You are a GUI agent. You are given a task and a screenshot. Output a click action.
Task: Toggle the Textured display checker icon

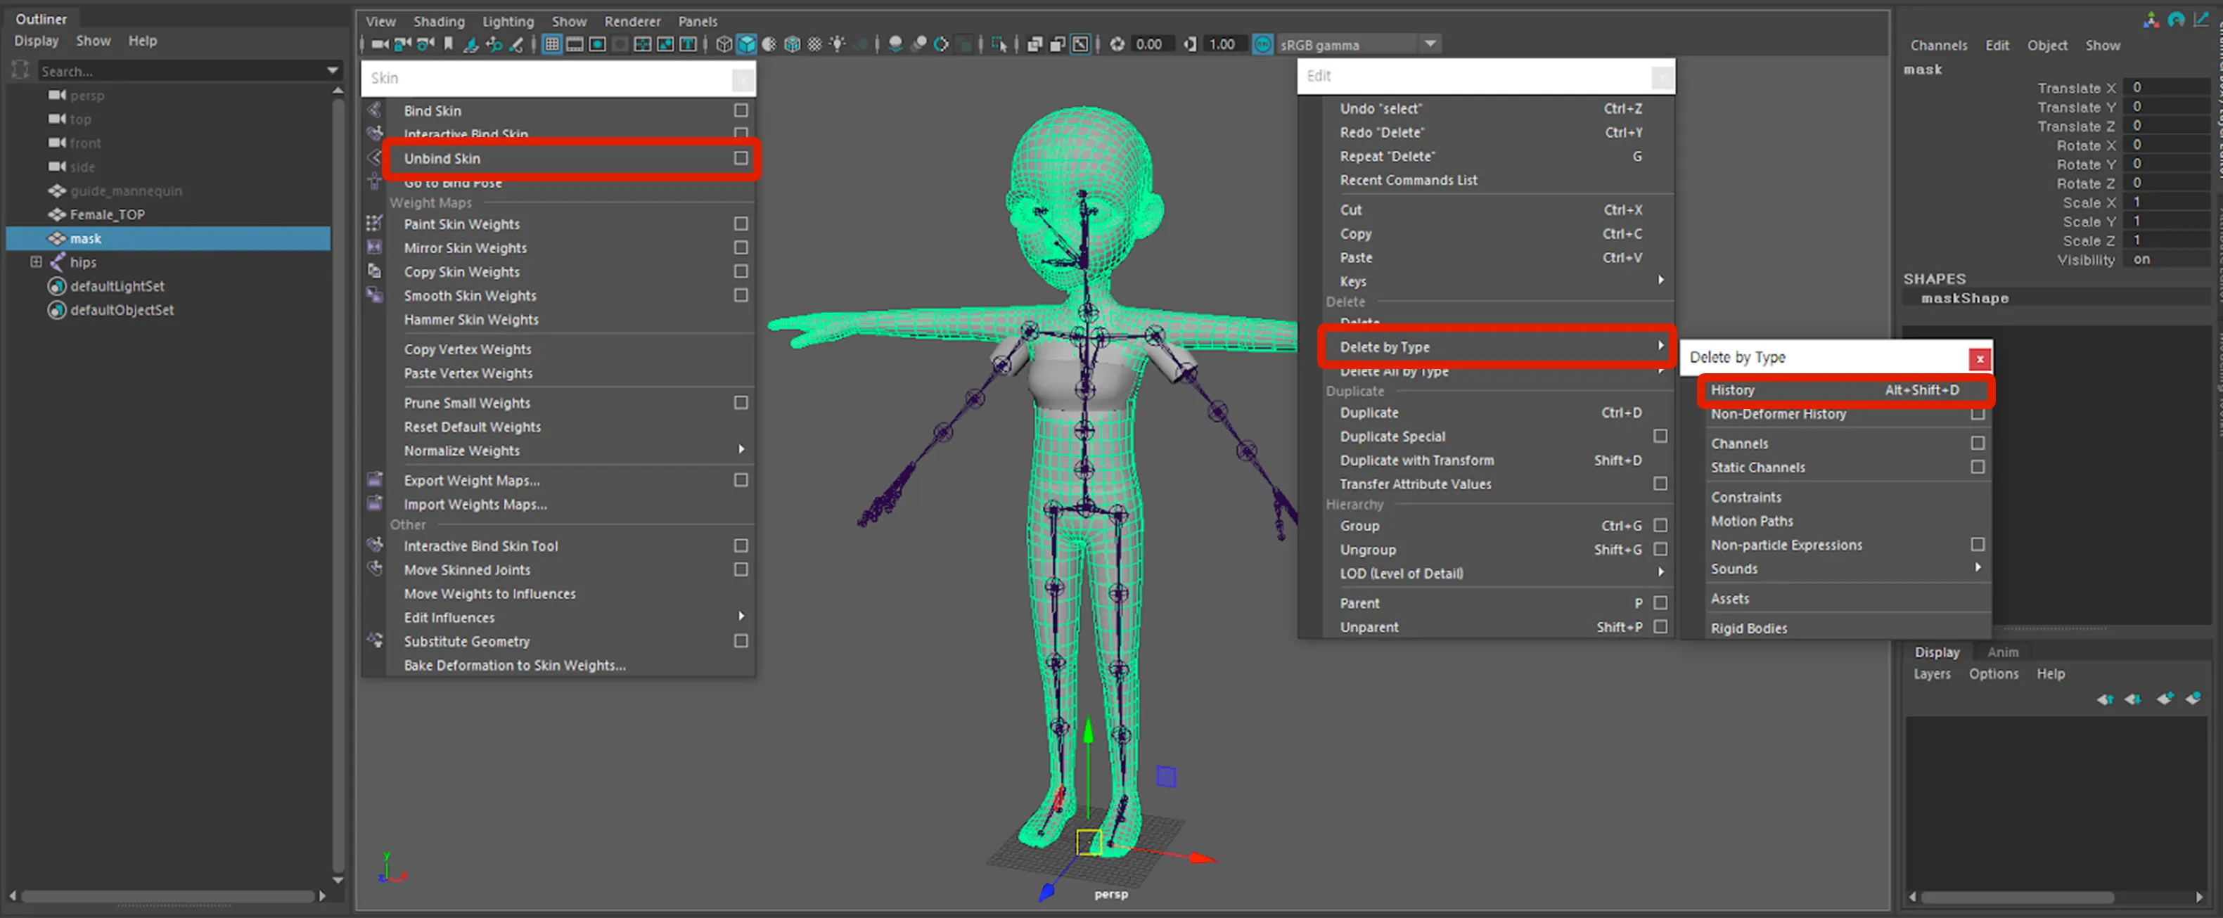tap(814, 44)
